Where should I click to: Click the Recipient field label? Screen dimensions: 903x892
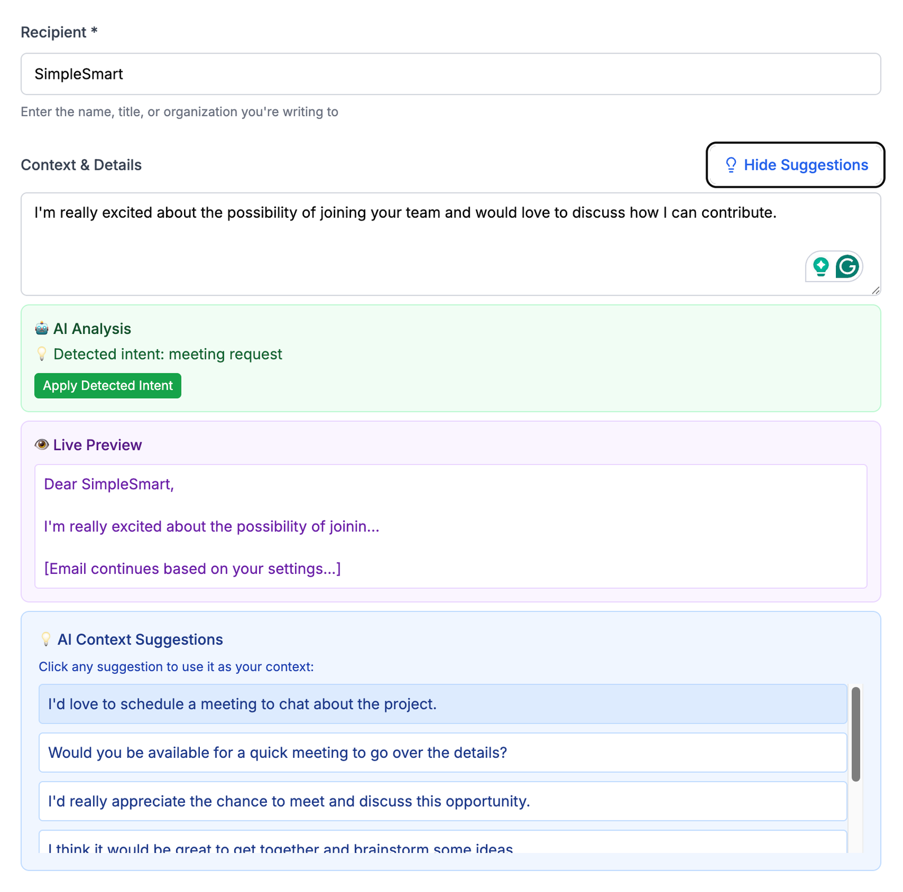[59, 32]
